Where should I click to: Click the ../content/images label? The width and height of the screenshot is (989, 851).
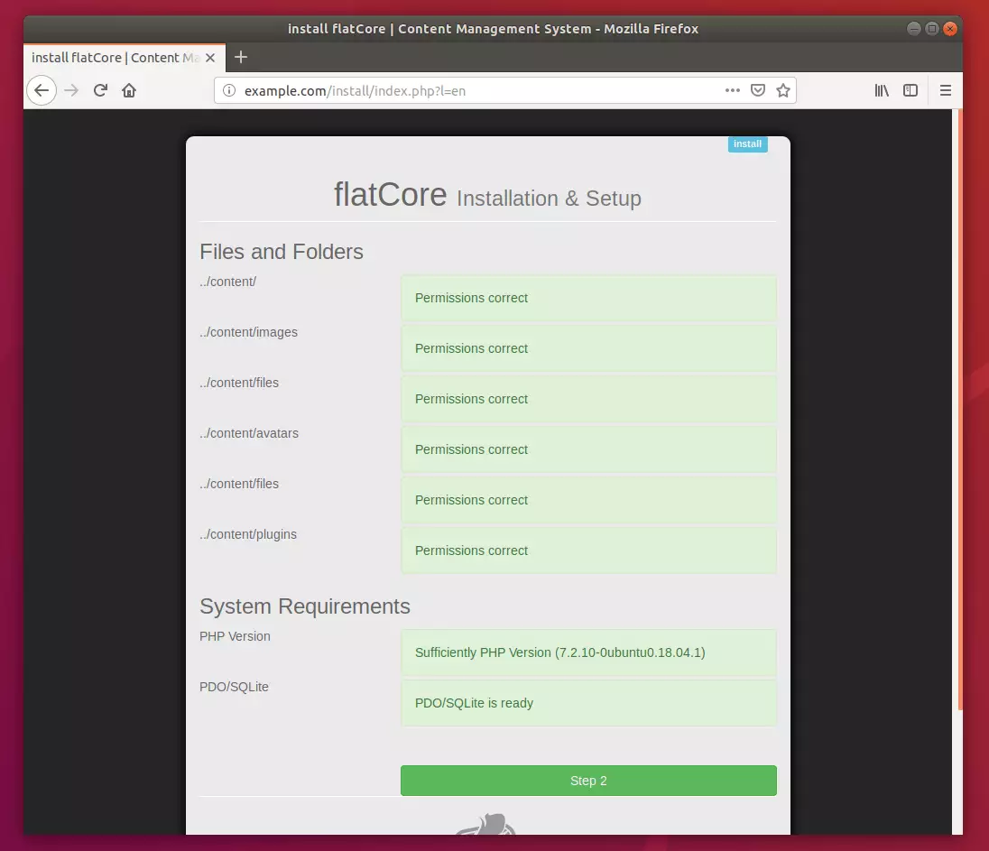tap(248, 332)
